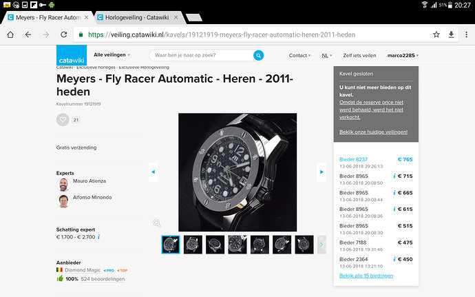Screen dimensions: 475x297
Task: Select the fourth watch thumbnail
Action: (x=237, y=245)
